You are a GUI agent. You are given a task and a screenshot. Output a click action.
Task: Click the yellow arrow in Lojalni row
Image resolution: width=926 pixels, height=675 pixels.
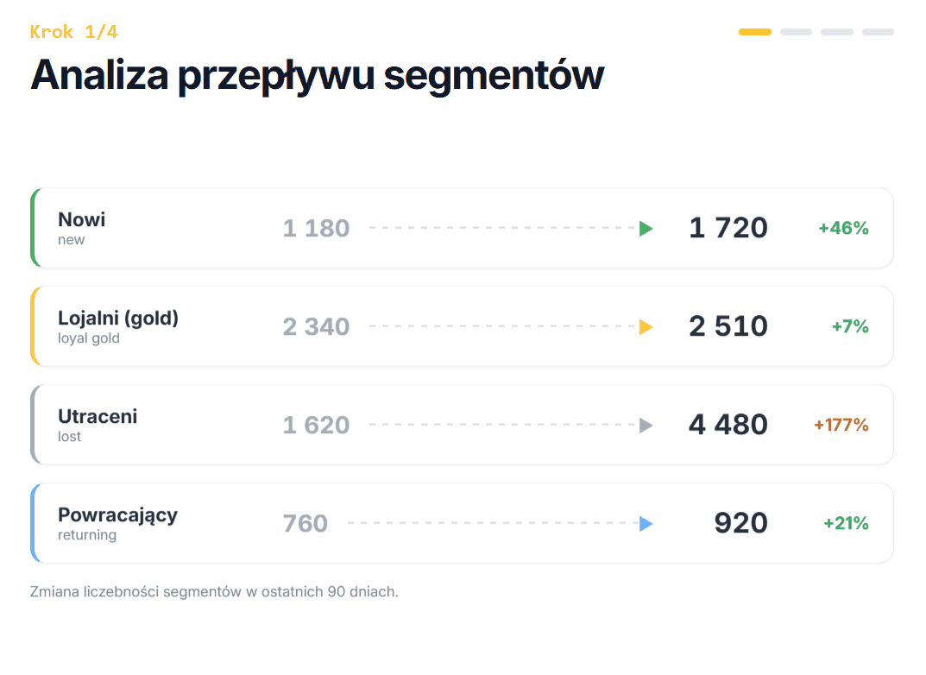point(646,326)
